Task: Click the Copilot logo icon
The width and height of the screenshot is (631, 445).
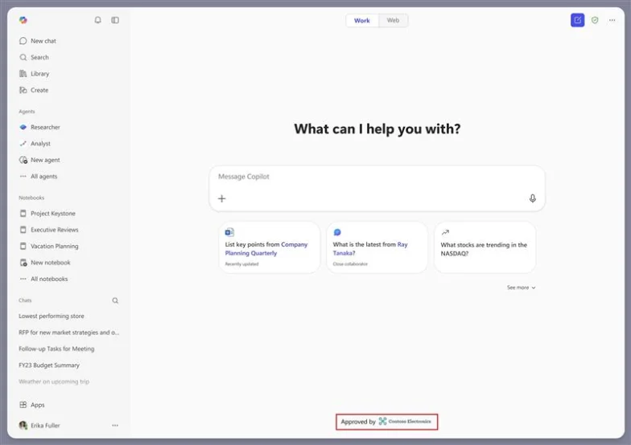Action: [23, 20]
